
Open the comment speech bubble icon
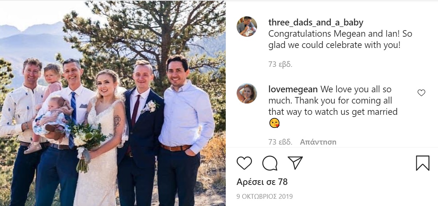(270, 163)
